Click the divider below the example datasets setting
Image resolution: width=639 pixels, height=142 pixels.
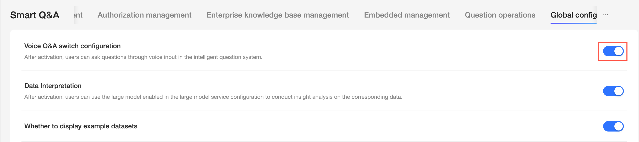coord(324,141)
